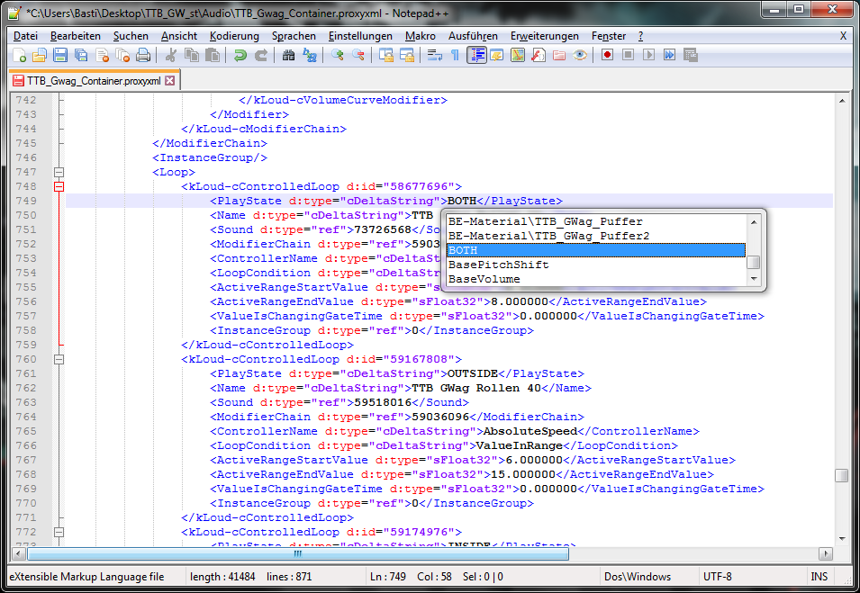Toggle word wrap in the toolbar
860x593 pixels.
click(434, 56)
